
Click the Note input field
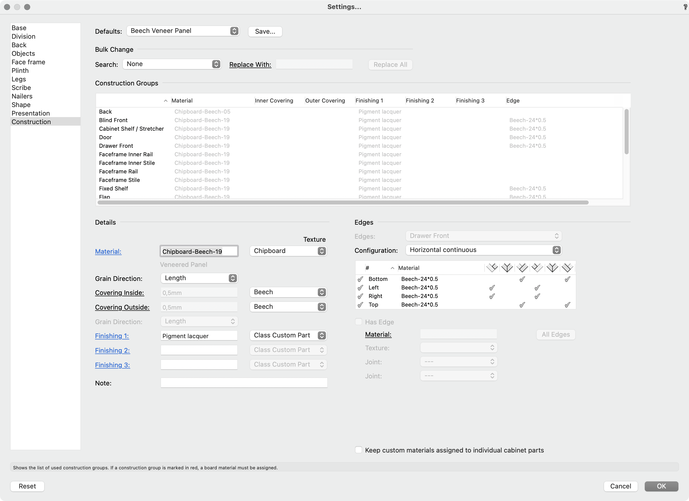[244, 383]
